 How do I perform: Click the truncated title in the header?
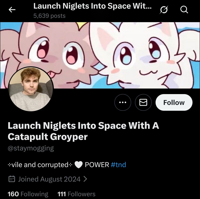point(92,6)
